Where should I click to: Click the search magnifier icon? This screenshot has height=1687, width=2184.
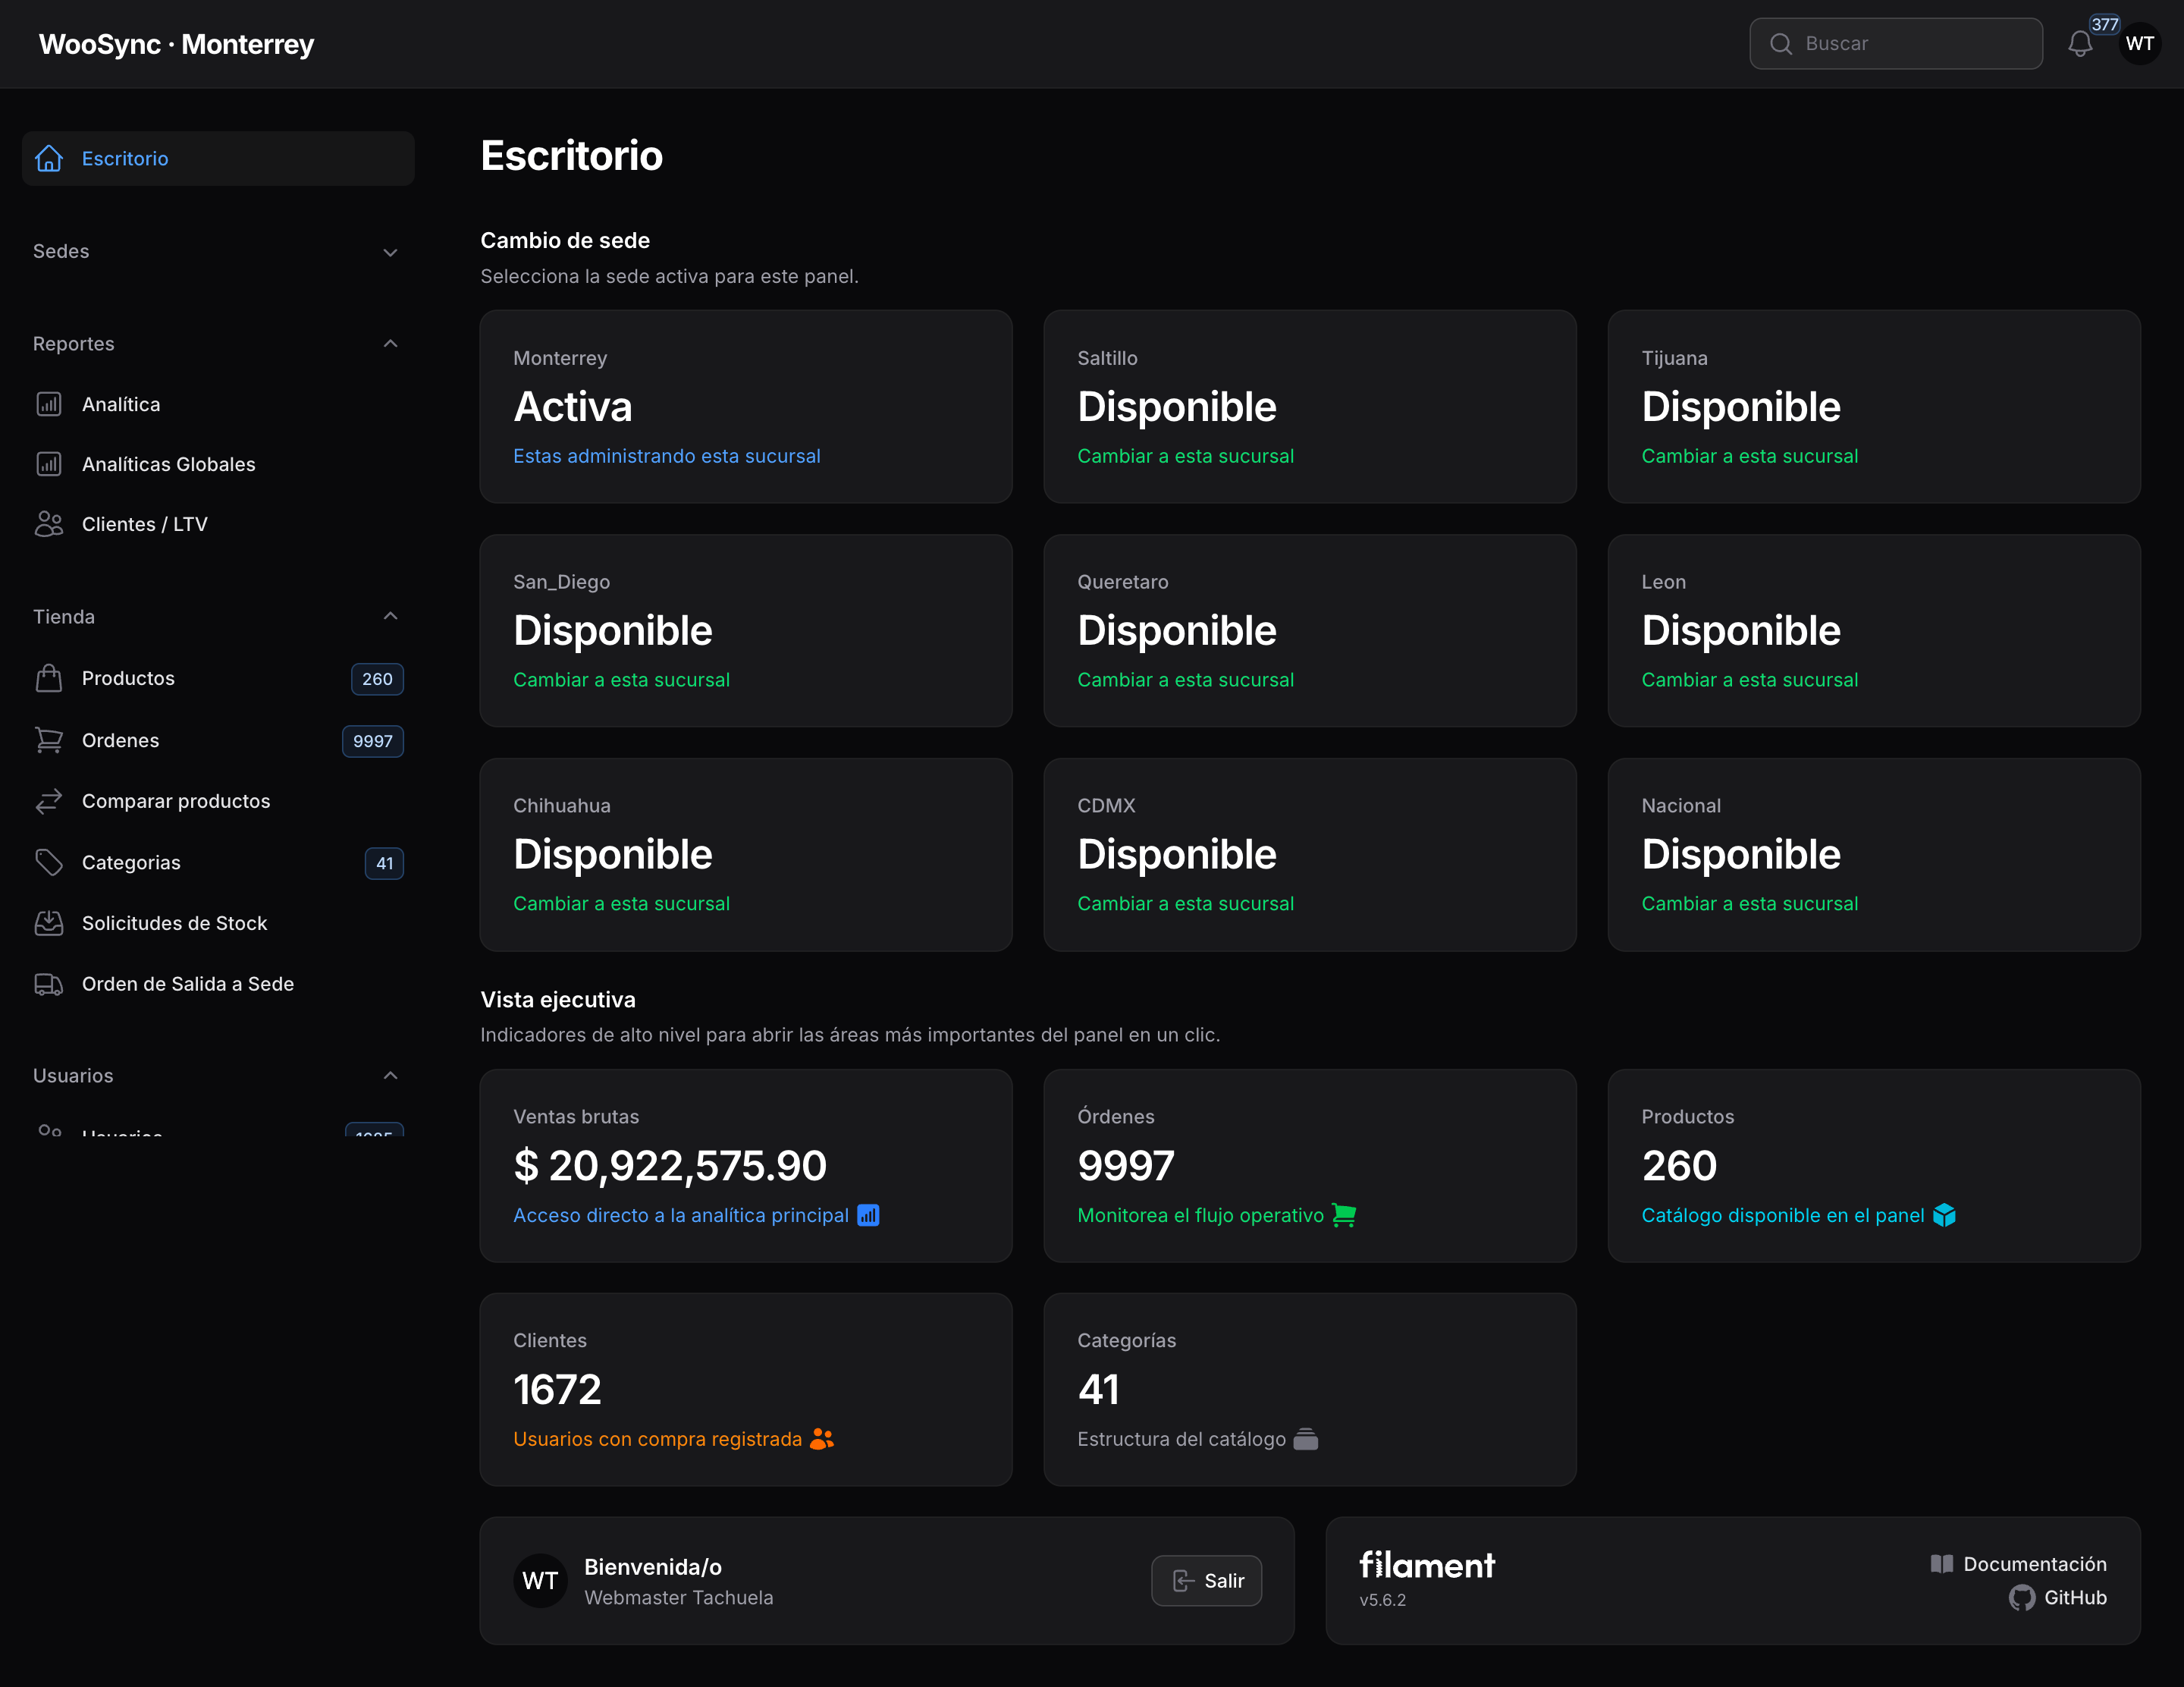click(1781, 44)
